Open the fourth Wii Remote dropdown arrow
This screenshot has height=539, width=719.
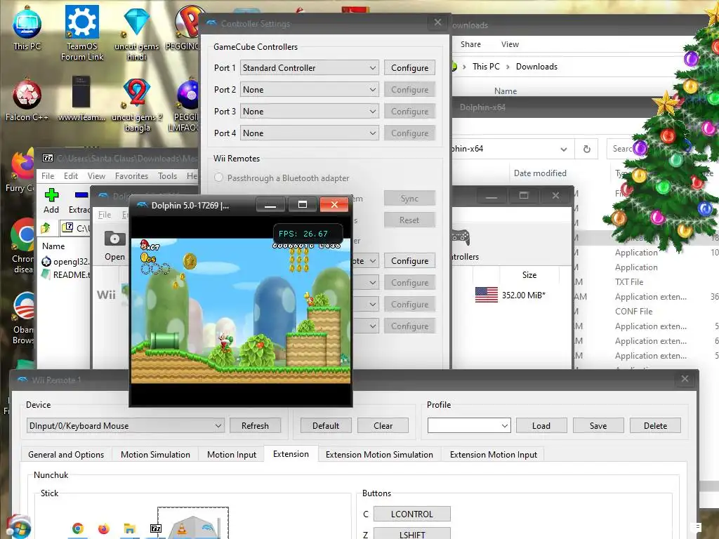373,326
